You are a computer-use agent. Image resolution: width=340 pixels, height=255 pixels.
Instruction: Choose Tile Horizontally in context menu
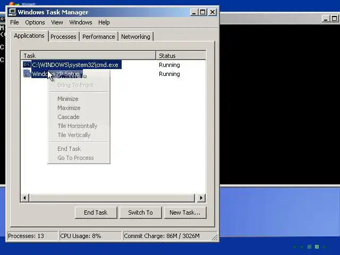[x=79, y=126]
